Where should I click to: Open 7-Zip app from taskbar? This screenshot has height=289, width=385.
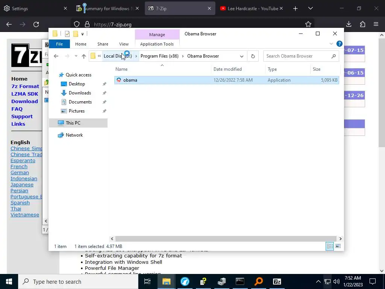pos(277,281)
